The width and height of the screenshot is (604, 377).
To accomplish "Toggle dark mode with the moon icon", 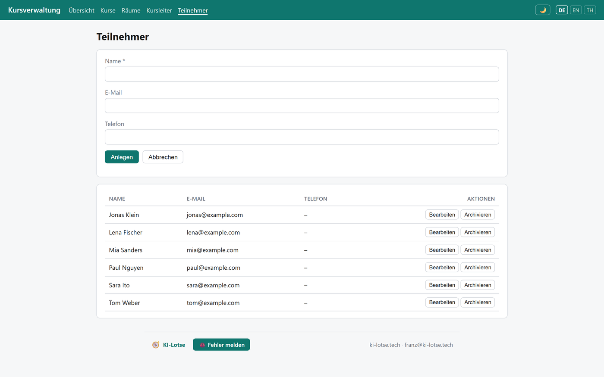I will 542,10.
